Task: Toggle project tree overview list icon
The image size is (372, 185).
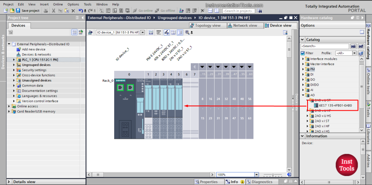Action: click(74, 32)
